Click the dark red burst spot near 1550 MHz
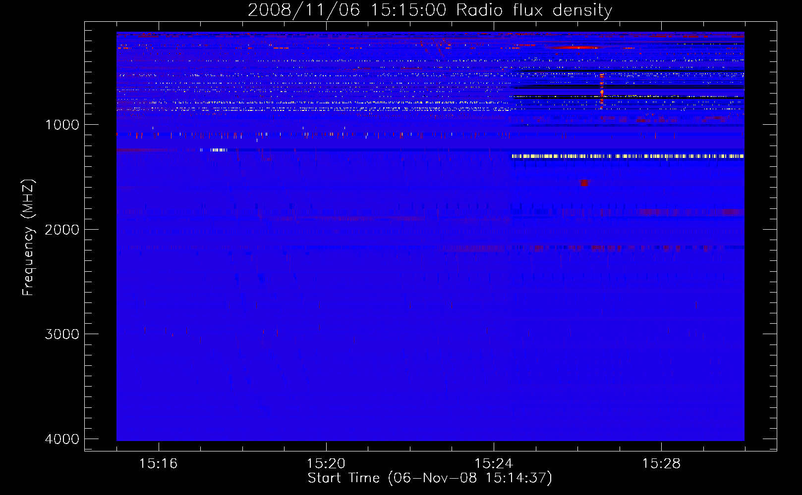The height and width of the screenshot is (495, 802). click(584, 183)
